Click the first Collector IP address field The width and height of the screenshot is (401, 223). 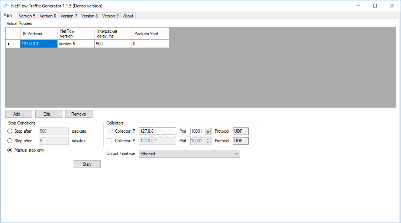coord(158,131)
